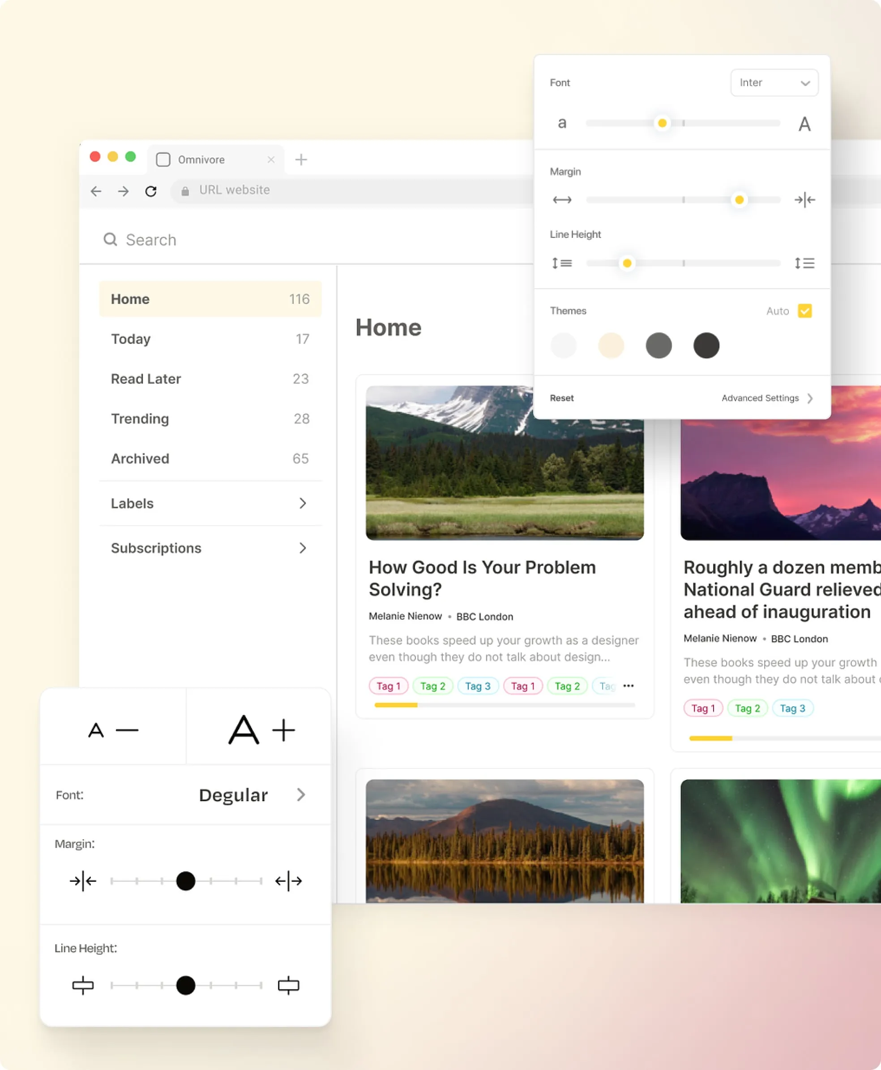
Task: Close the Omnivore tab
Action: (x=271, y=160)
